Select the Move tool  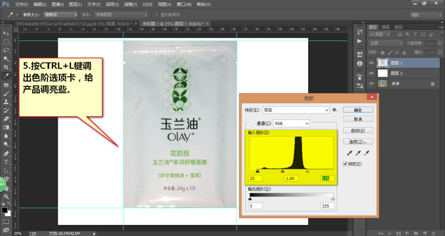point(6,33)
